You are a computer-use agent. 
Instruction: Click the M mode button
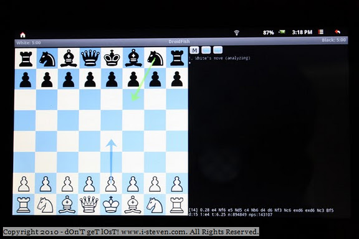[194, 50]
